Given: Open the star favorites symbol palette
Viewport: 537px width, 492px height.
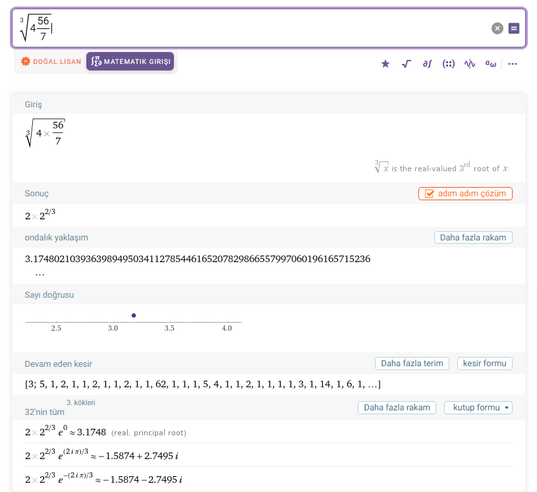Looking at the screenshot, I should pos(385,64).
